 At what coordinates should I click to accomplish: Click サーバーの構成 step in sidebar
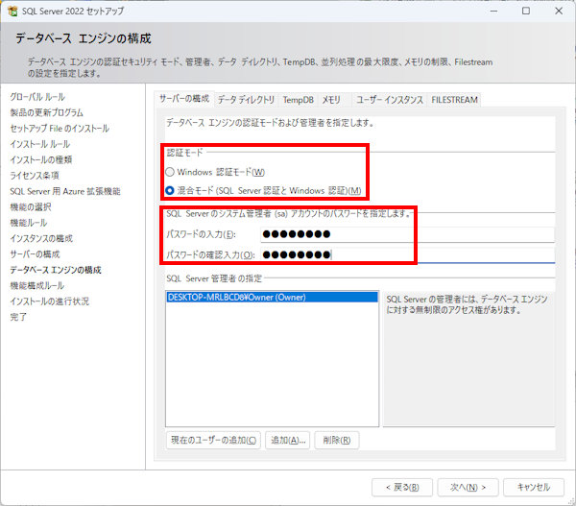tap(35, 254)
